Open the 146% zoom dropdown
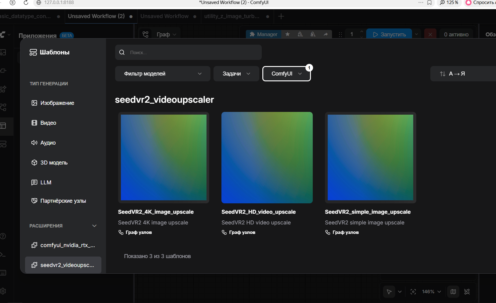Image resolution: width=496 pixels, height=303 pixels. pos(432,292)
